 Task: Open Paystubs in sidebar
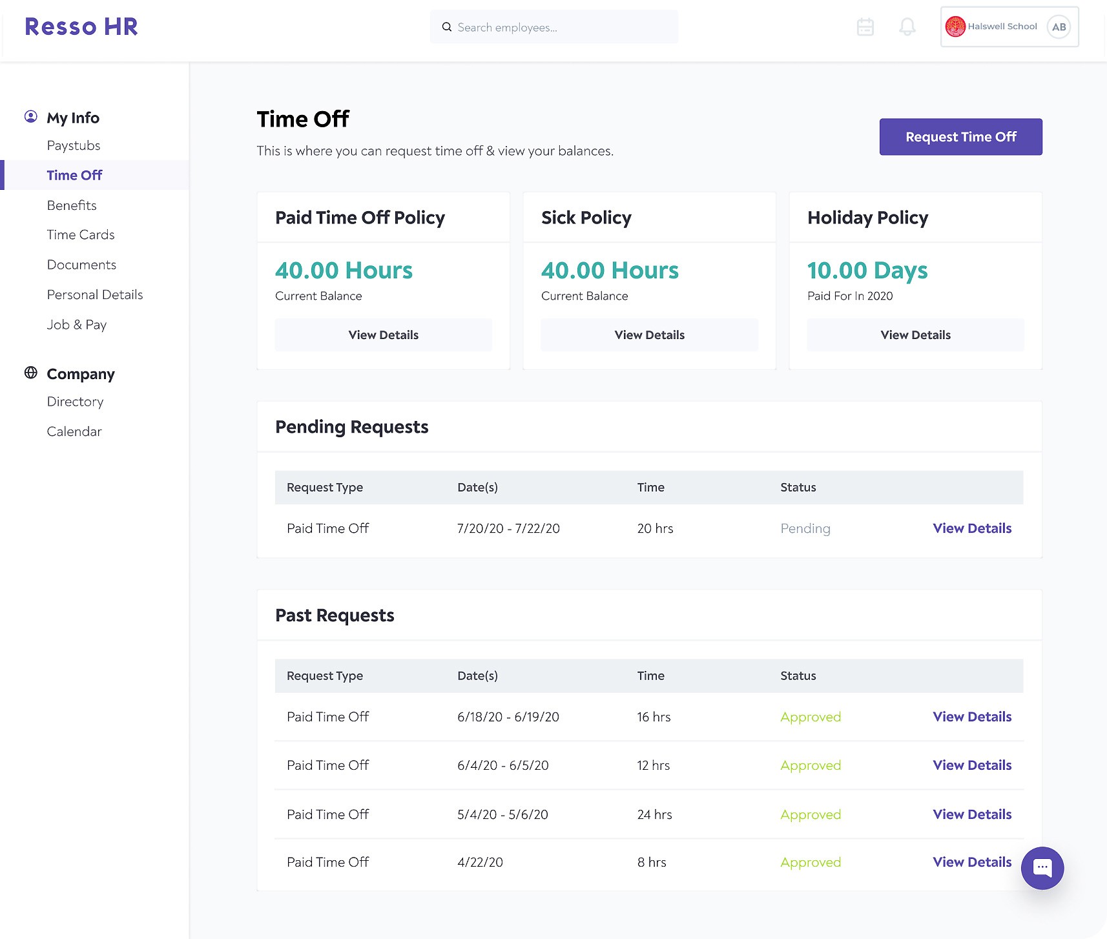[x=74, y=145]
